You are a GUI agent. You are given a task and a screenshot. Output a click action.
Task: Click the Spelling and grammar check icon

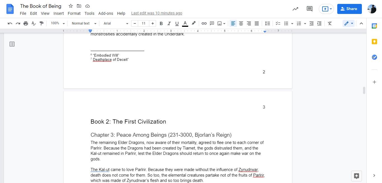coord(34,23)
